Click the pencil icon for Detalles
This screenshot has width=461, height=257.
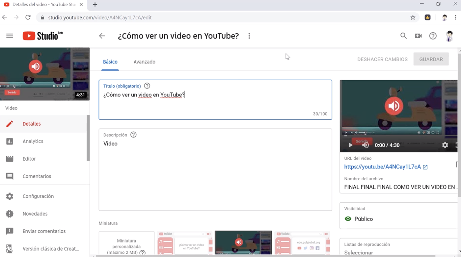click(10, 124)
